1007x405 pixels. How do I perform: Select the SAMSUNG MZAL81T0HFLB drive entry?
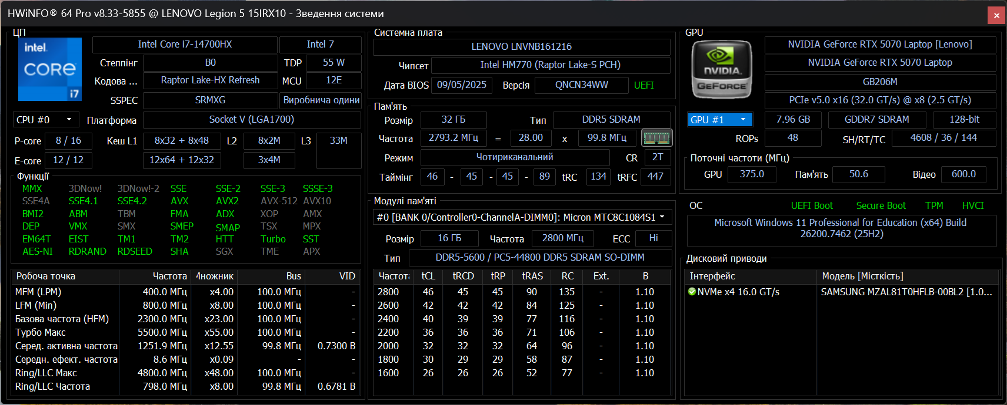[906, 292]
